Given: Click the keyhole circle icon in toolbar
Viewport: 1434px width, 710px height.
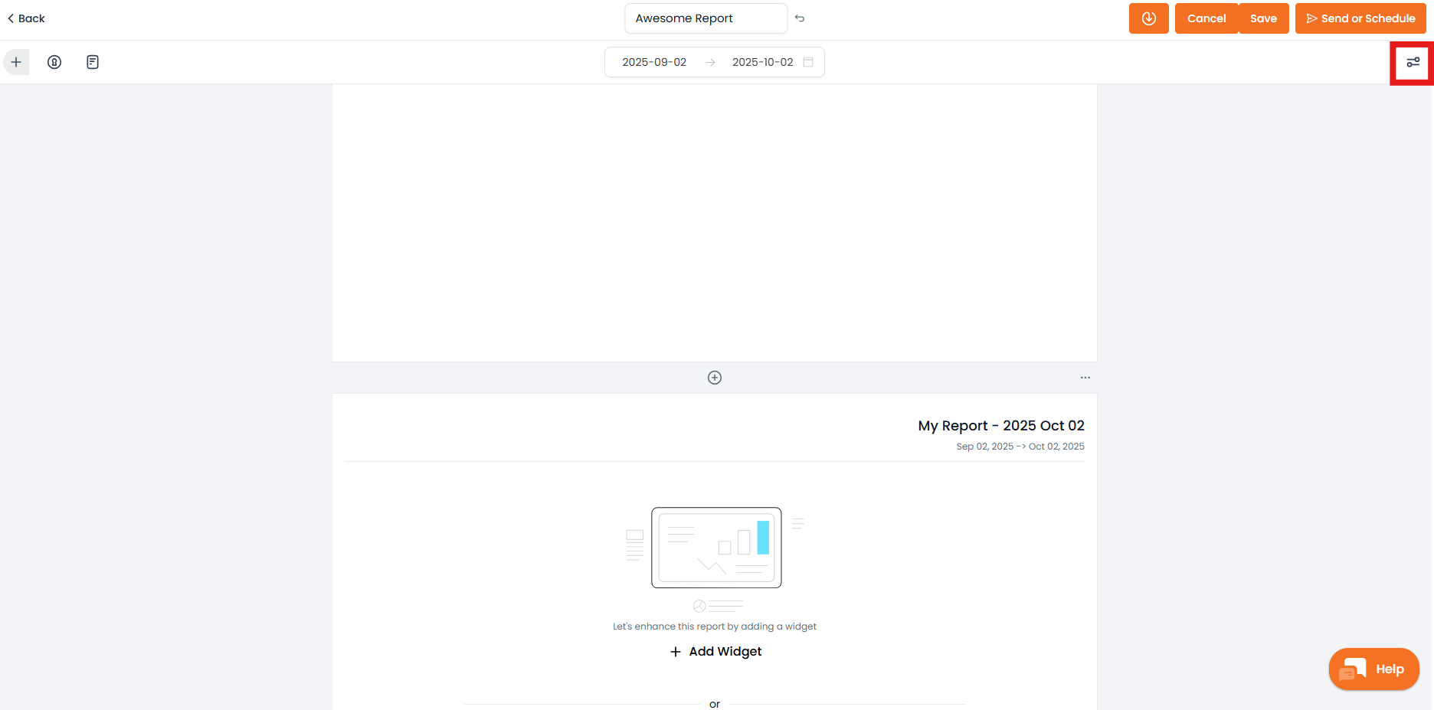Looking at the screenshot, I should point(54,62).
